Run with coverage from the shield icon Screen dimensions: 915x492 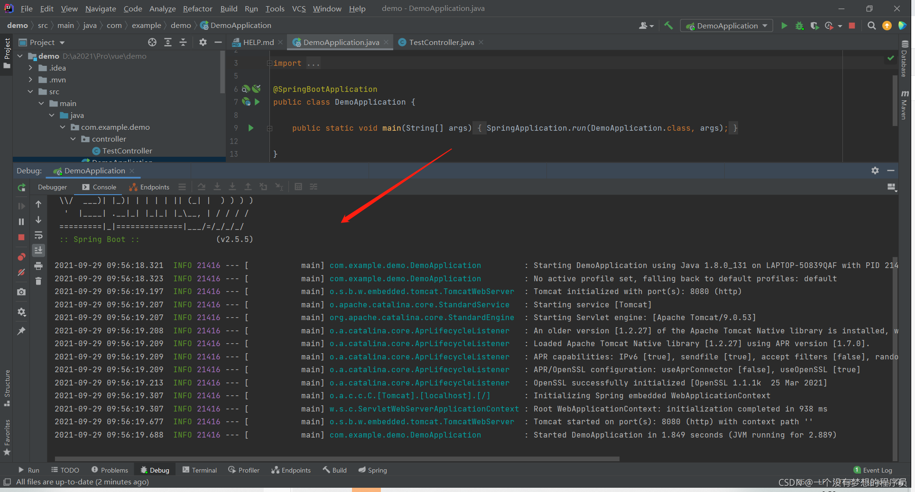(814, 26)
